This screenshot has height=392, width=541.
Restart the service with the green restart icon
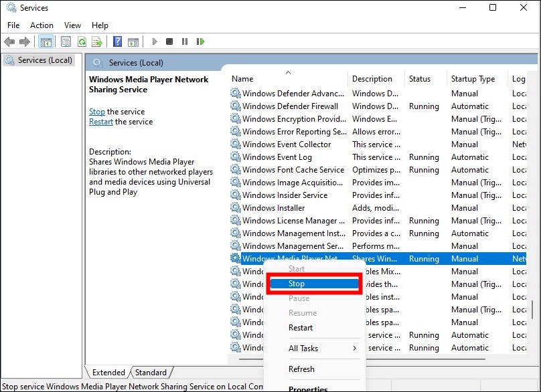200,41
